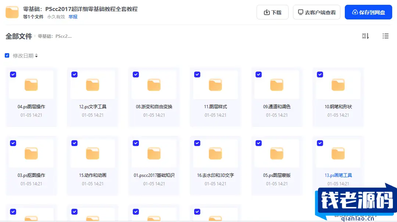This screenshot has width=397, height=222.
Task: Click the 03.ps抠图操作 folder name
Action: [31, 175]
